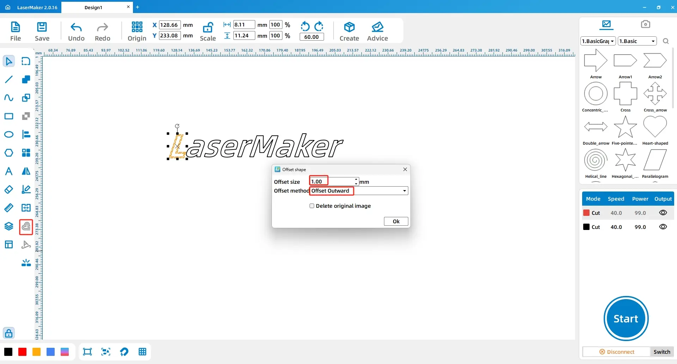Image resolution: width=677 pixels, height=364 pixels.
Task: Click the Disconnect button
Action: point(617,352)
